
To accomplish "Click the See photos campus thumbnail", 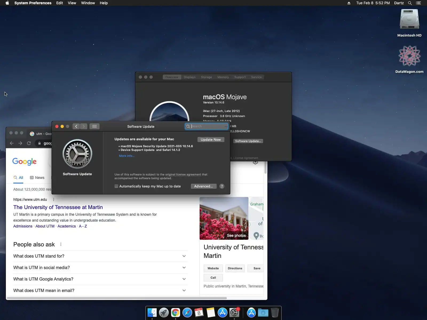I will click(x=224, y=218).
